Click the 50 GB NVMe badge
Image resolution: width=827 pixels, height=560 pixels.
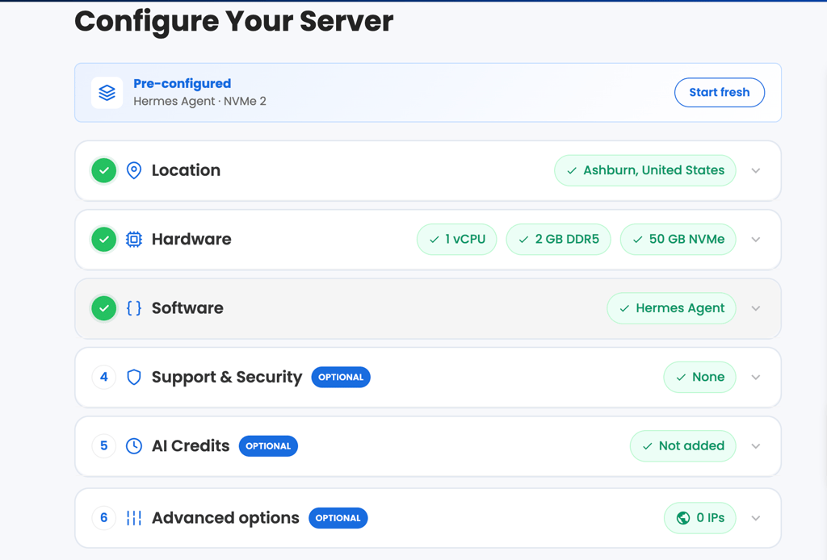(678, 239)
